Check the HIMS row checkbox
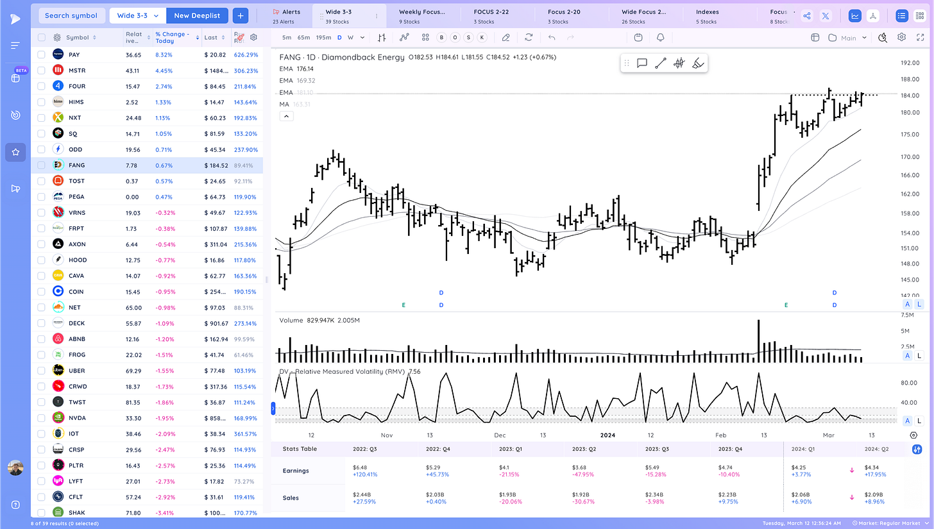This screenshot has width=934, height=529. pos(41,102)
